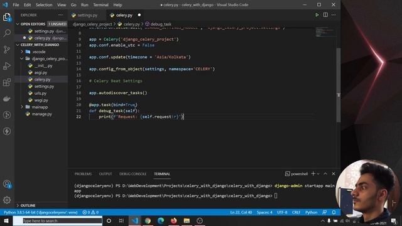Collapse the CELERY_WITH_DJANGO folder section
402x226 pixels.
[x=18, y=45]
